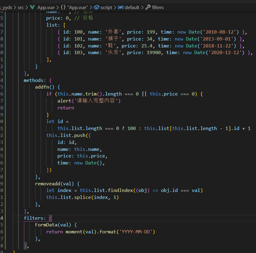The height and width of the screenshot is (253, 256).
Task: Click the FormData(val) filter name
Action: (53, 225)
